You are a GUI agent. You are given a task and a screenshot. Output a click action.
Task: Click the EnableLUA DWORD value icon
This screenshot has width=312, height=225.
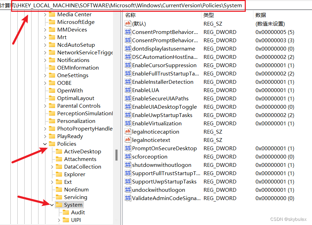128,90
